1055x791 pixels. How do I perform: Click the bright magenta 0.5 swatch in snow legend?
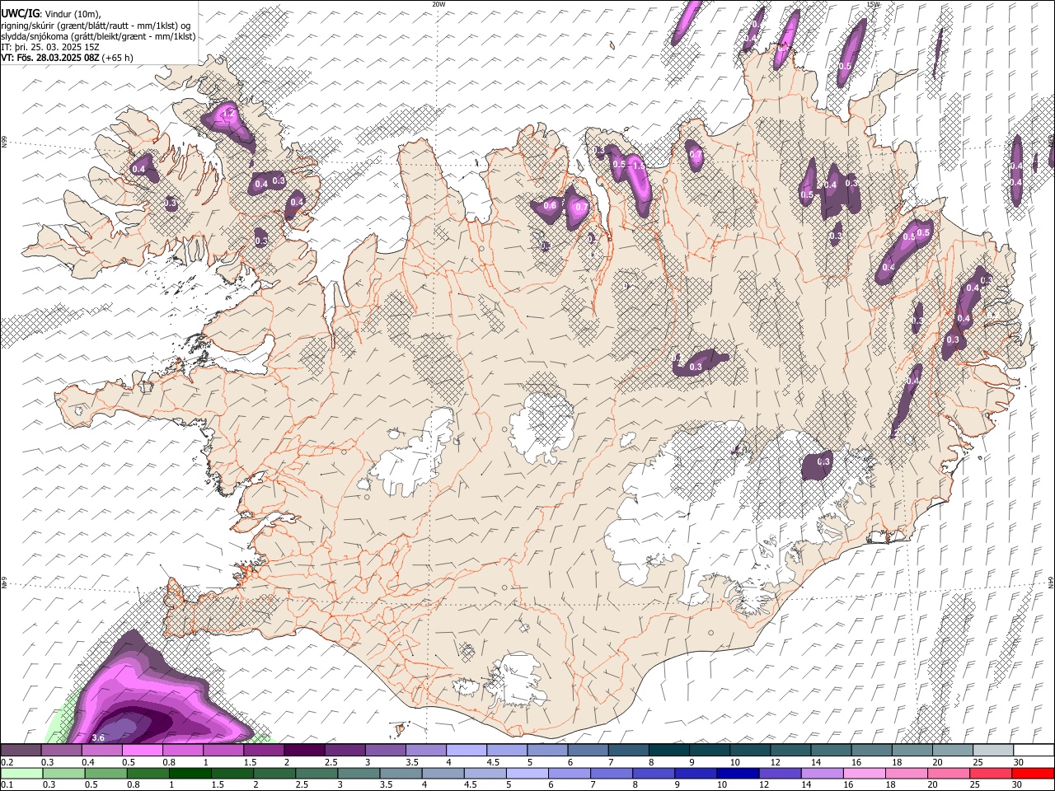pyautogui.click(x=142, y=751)
